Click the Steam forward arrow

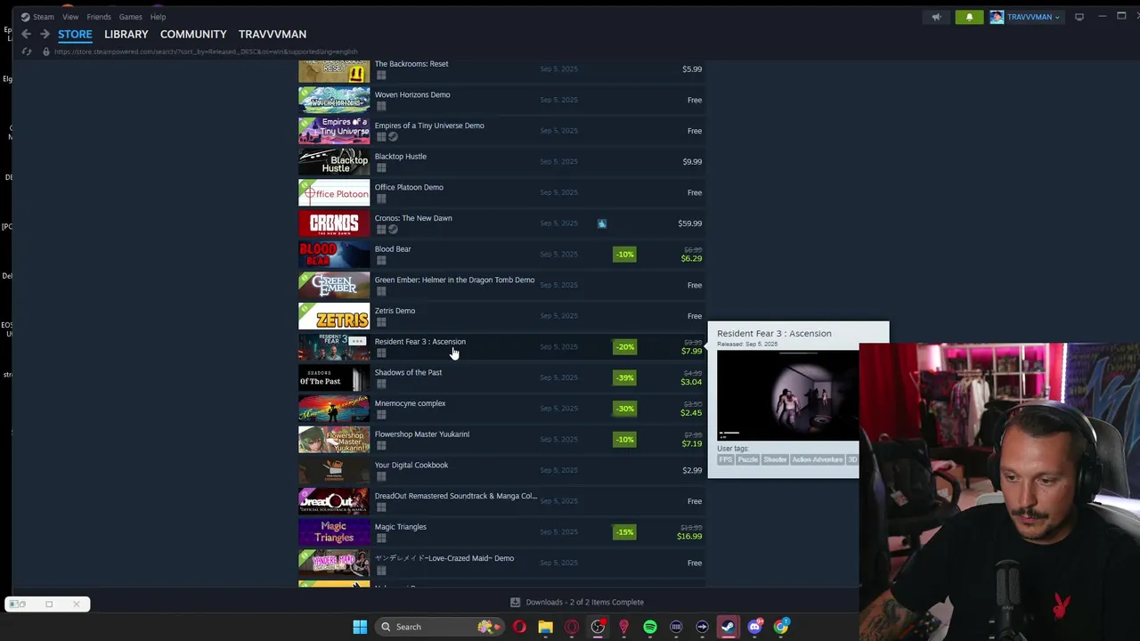point(45,34)
